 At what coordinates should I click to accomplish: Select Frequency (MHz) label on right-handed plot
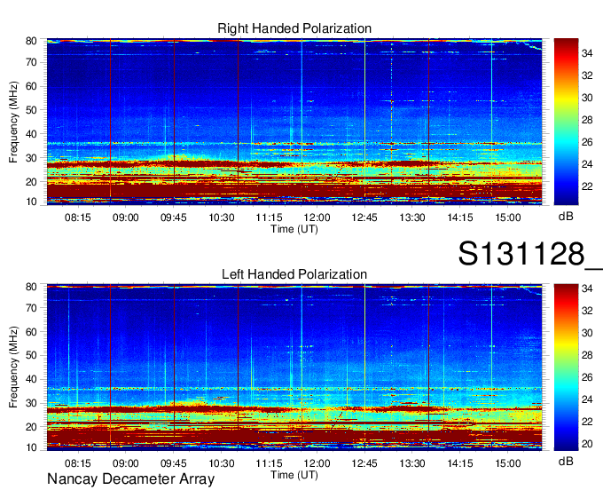coord(13,122)
